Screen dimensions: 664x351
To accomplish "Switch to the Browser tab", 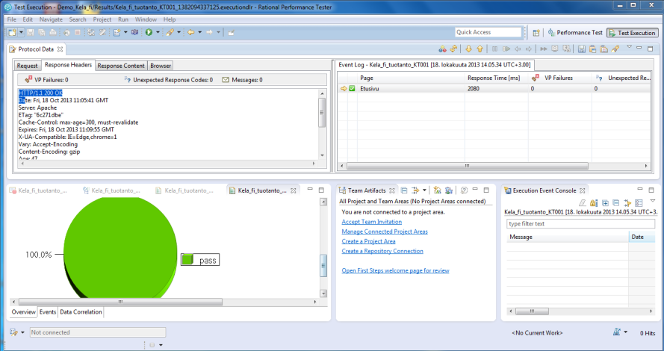I will pyautogui.click(x=161, y=66).
